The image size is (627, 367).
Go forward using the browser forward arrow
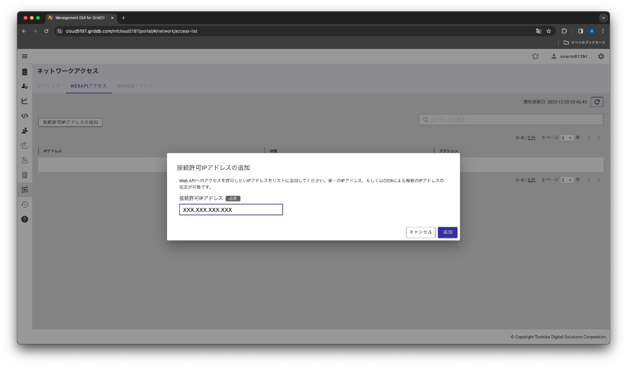[35, 31]
